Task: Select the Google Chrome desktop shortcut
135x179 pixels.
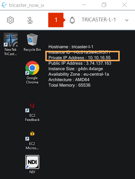Action: pos(32,72)
